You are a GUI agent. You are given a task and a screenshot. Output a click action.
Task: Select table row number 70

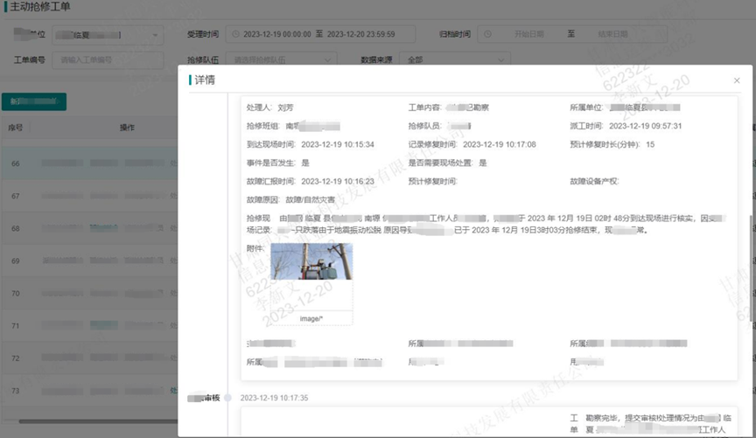[x=89, y=293]
